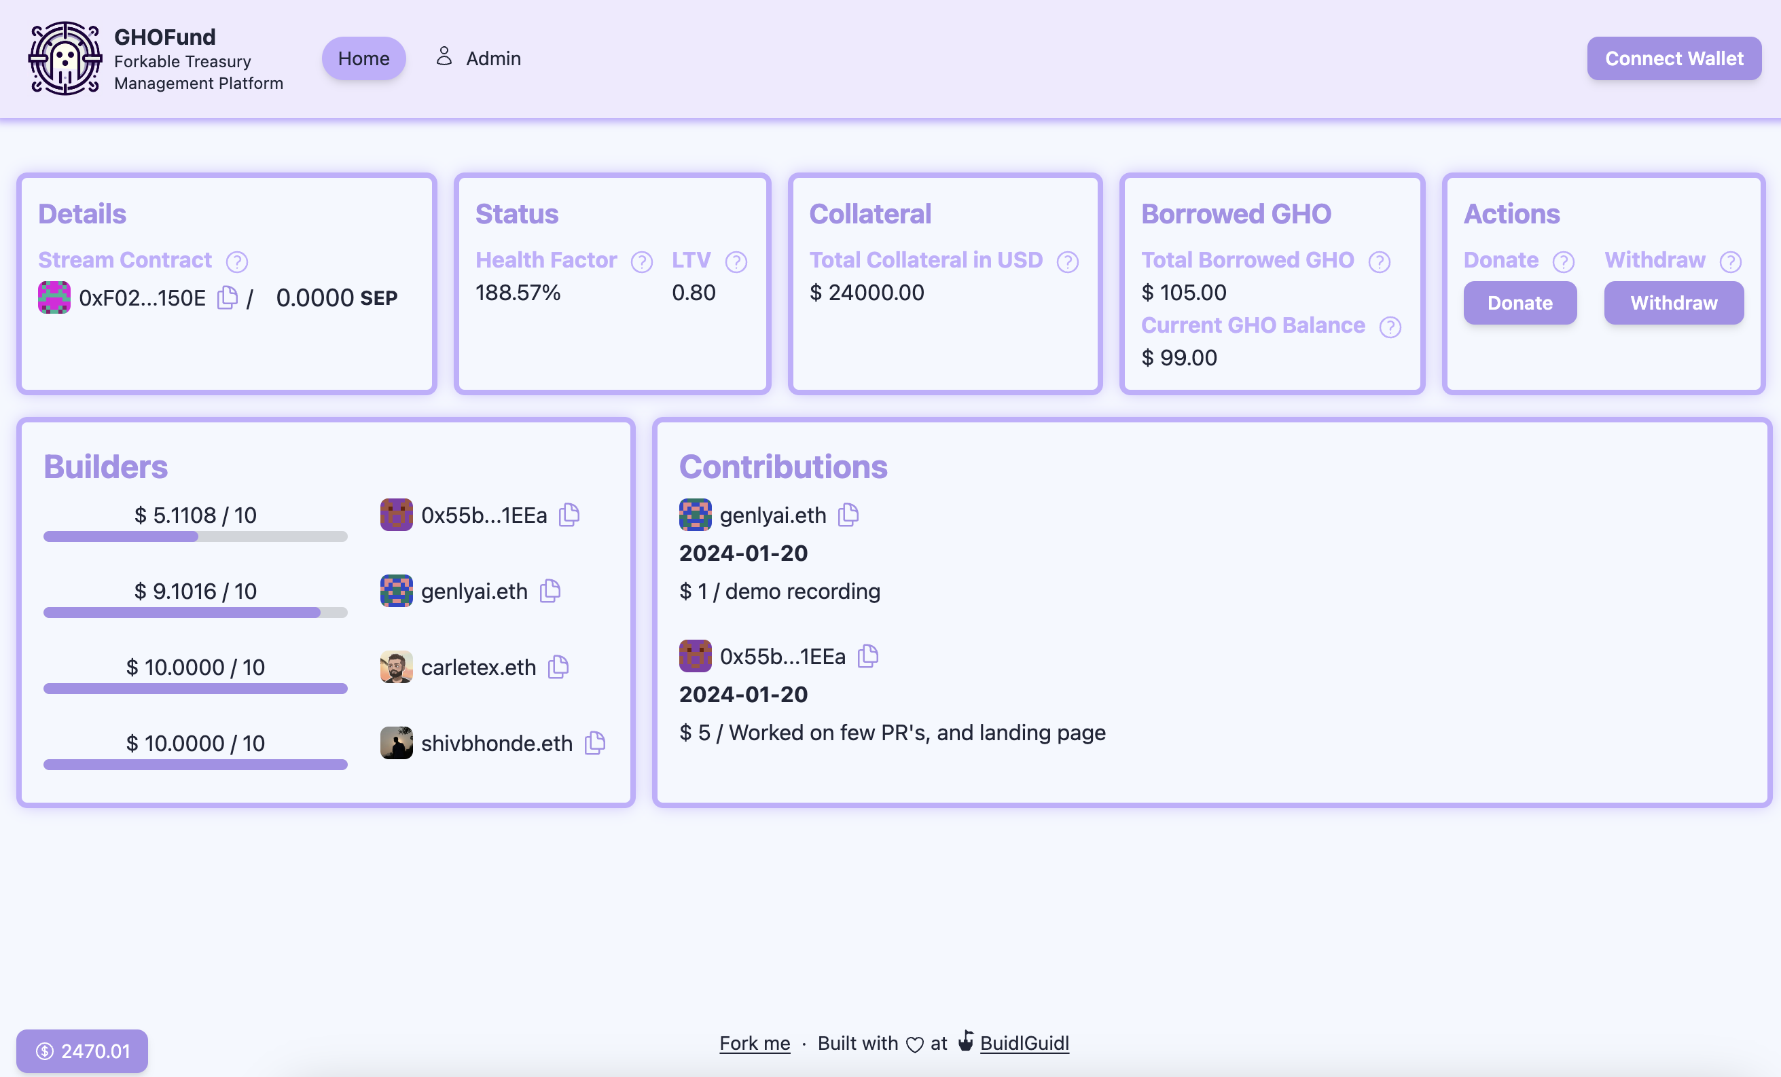Click genlyai.eth name in Contributions
The image size is (1781, 1077).
coord(773,515)
